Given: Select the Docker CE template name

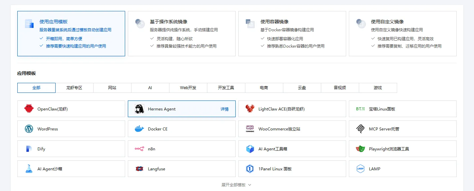Looking at the screenshot, I should click(158, 129).
